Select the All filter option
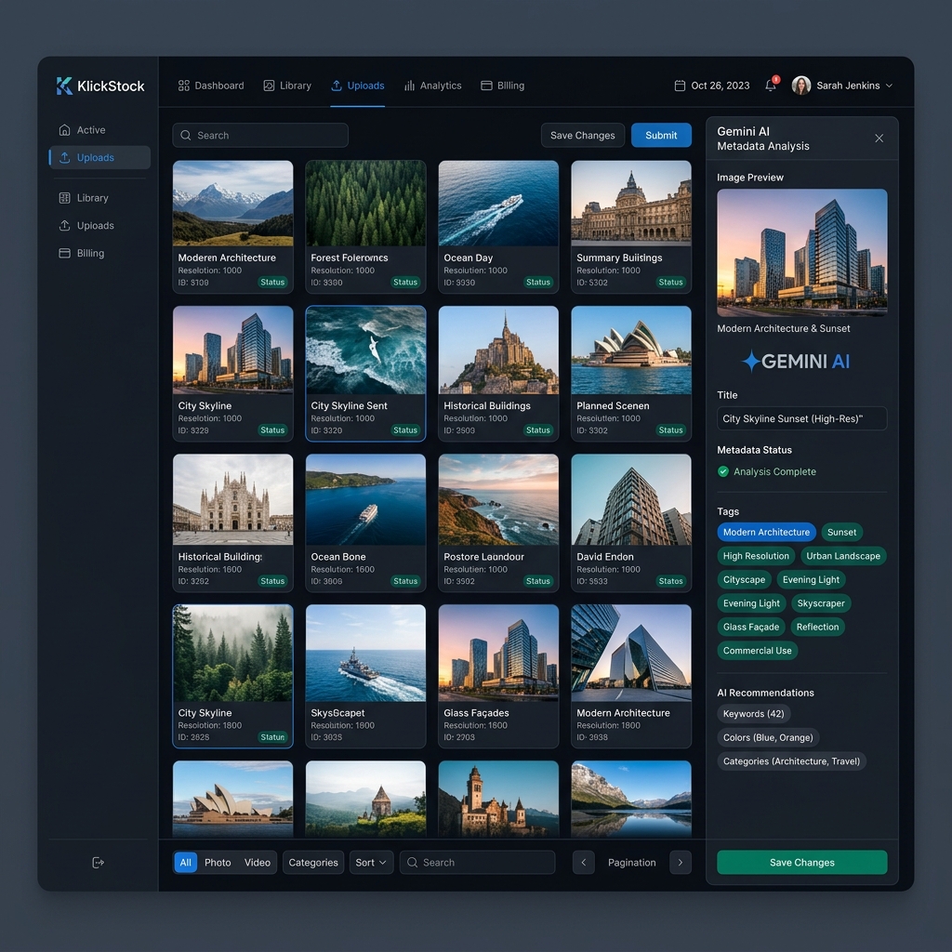Viewport: 952px width, 952px height. [186, 863]
